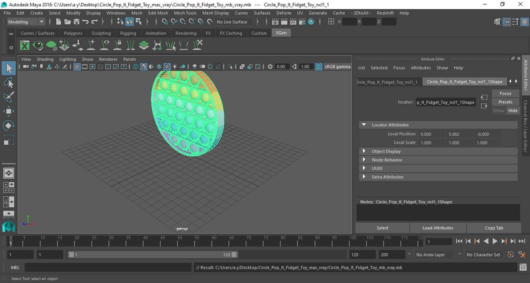This screenshot has width=530, height=283.
Task: Activate the Scale tool
Action: (9, 140)
